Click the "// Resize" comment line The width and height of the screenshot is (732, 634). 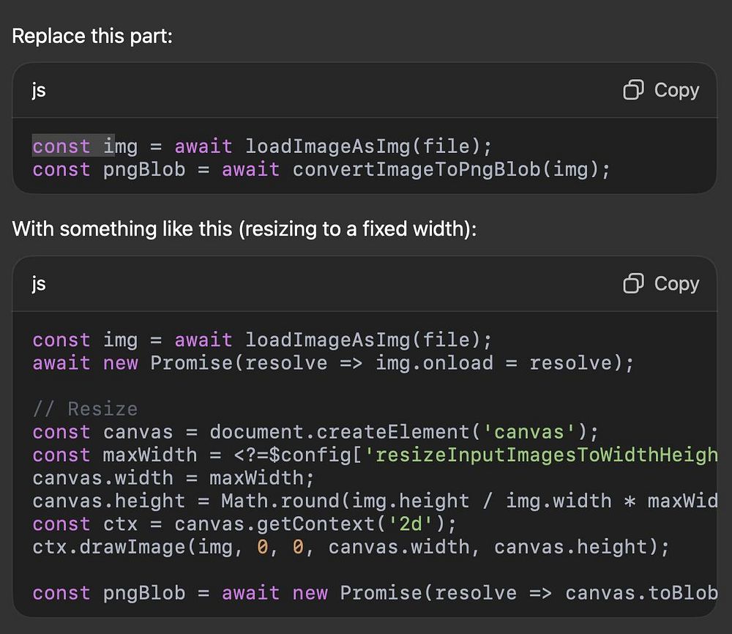click(85, 409)
